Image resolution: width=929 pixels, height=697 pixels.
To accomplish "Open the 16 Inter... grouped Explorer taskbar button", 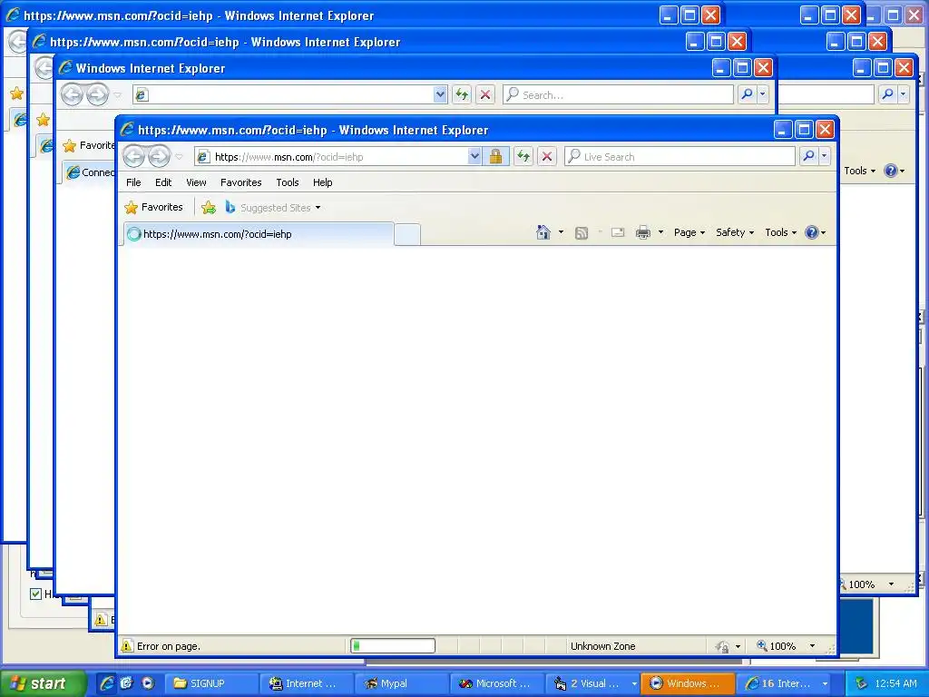I will [x=785, y=683].
